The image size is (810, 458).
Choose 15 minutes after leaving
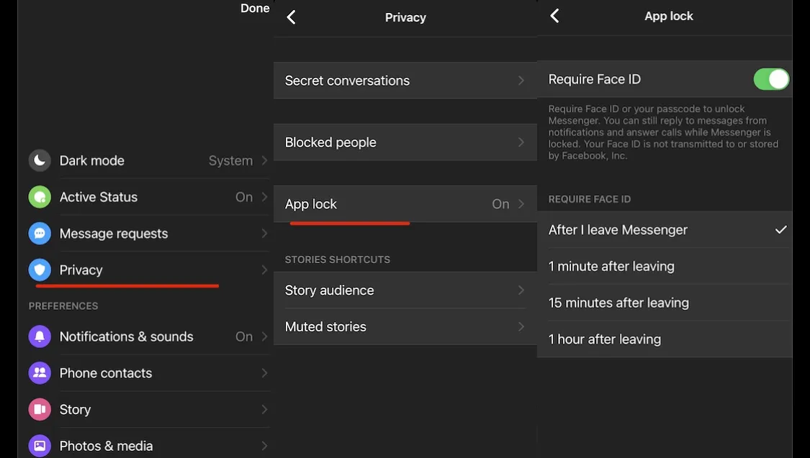[665, 303]
